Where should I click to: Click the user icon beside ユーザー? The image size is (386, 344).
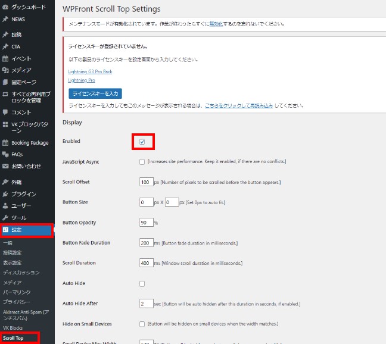pos(5,206)
